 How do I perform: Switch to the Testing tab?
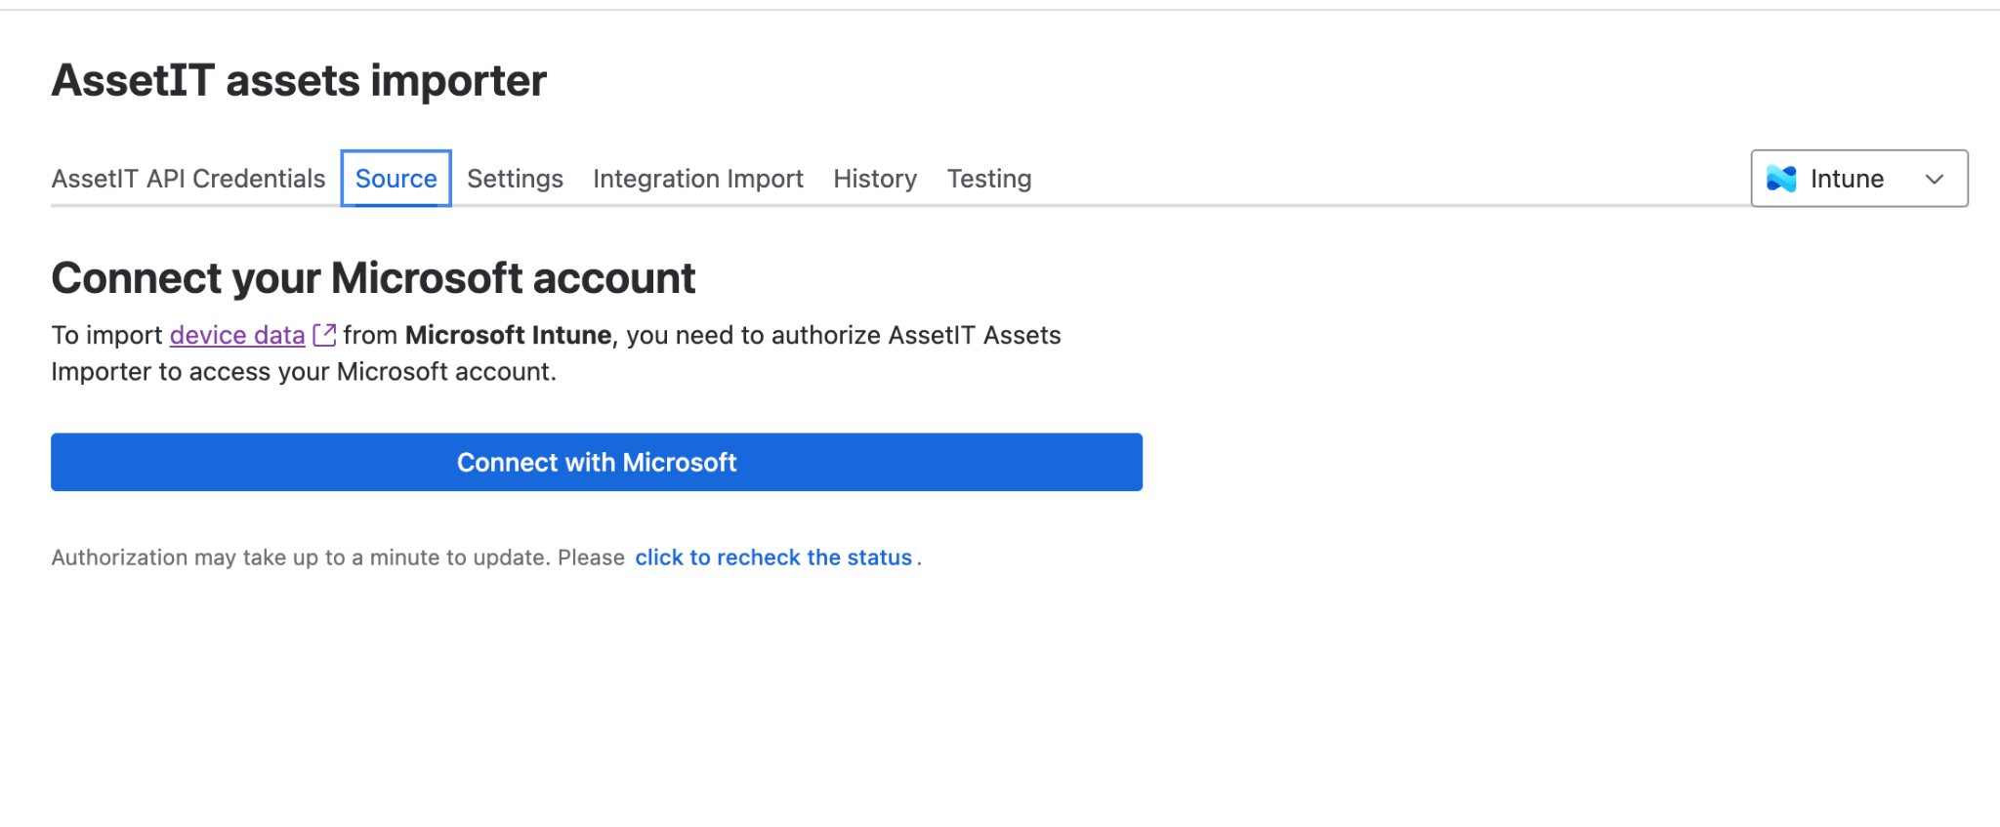pyautogui.click(x=988, y=179)
